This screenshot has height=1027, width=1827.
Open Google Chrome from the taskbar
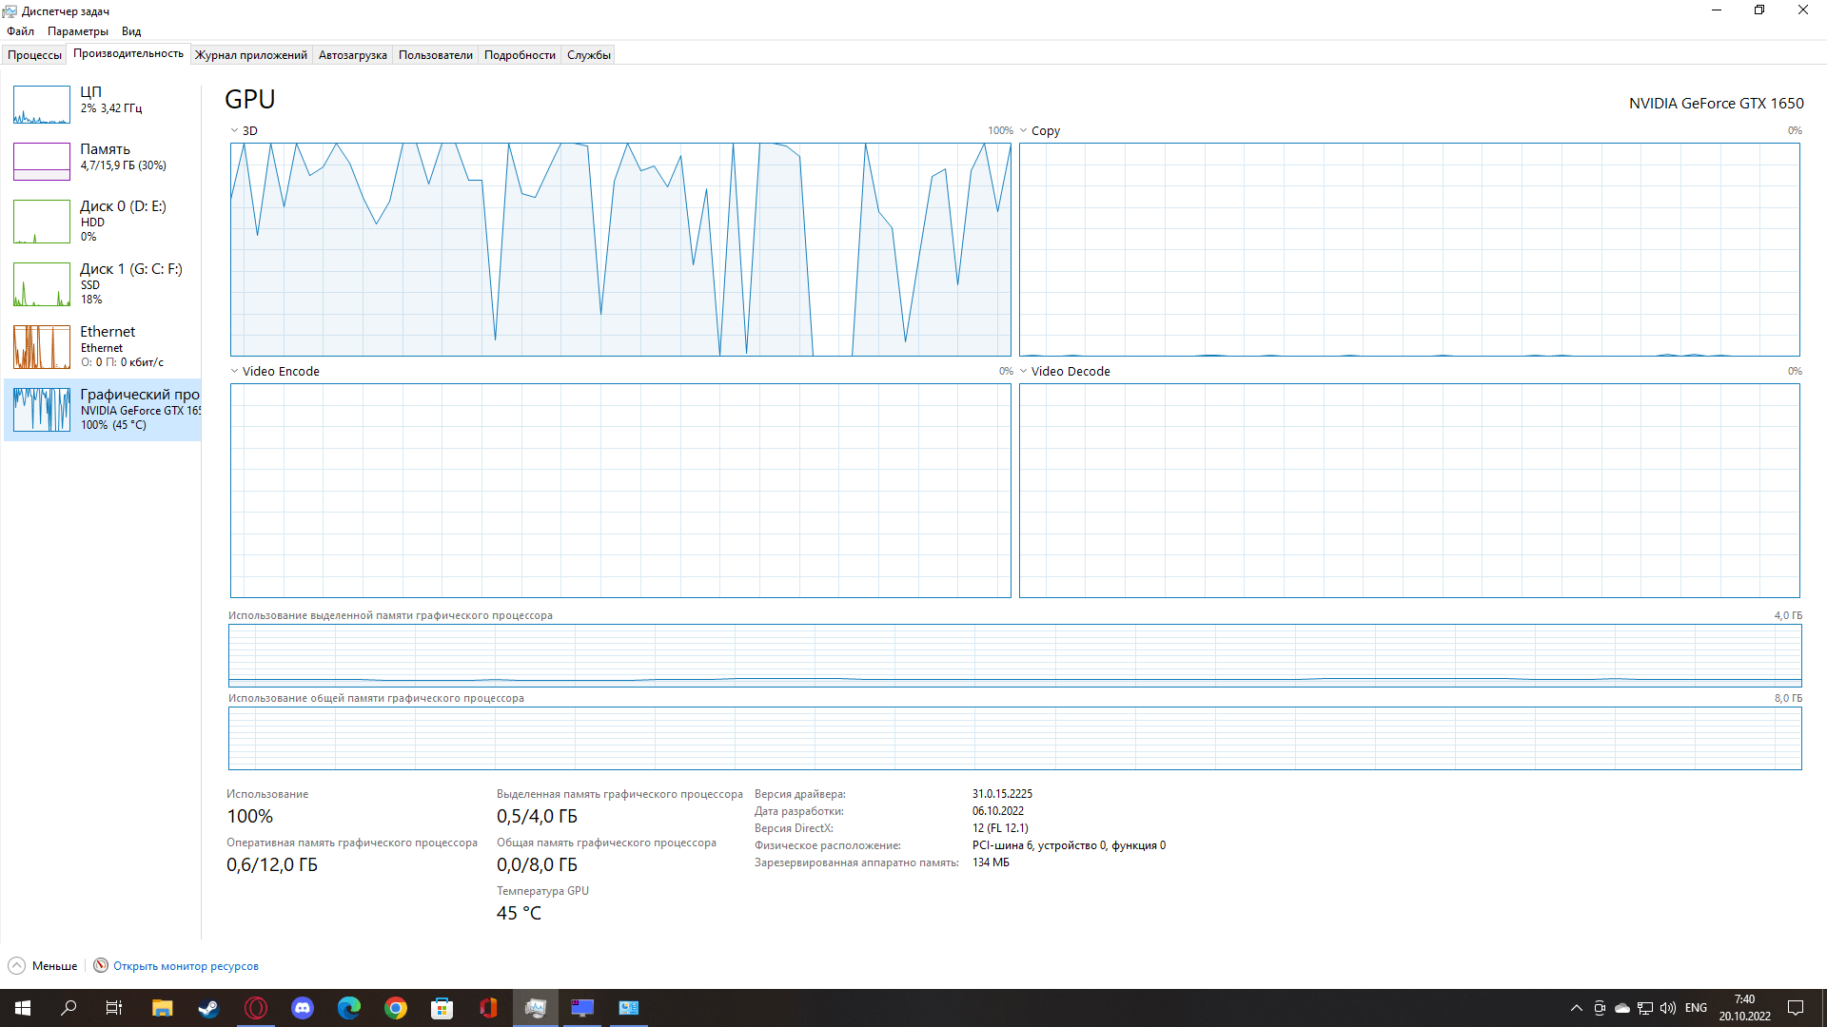point(396,1008)
